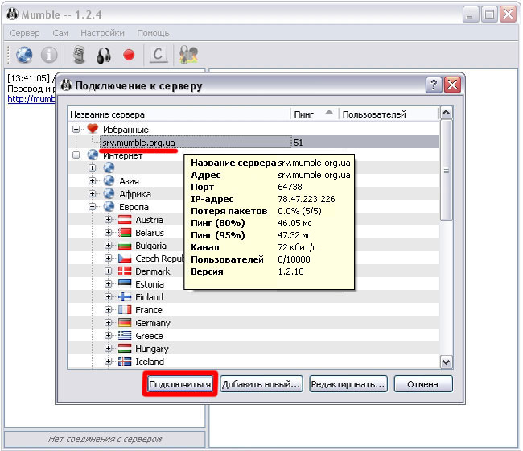Click the server information toolbar icon
This screenshot has width=523, height=451.
[x=49, y=55]
